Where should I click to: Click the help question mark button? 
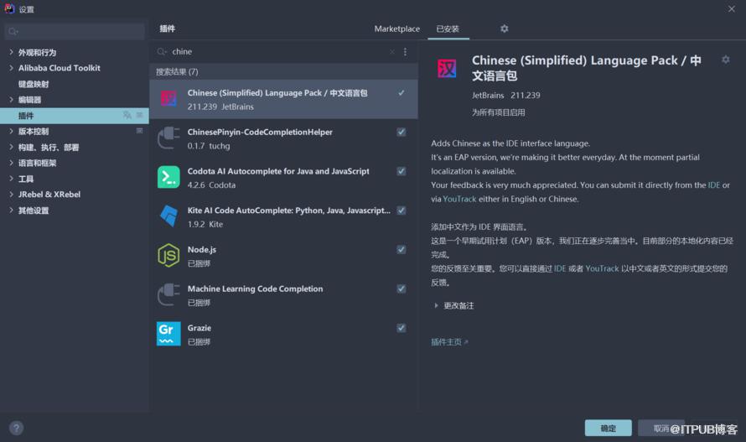[16, 429]
